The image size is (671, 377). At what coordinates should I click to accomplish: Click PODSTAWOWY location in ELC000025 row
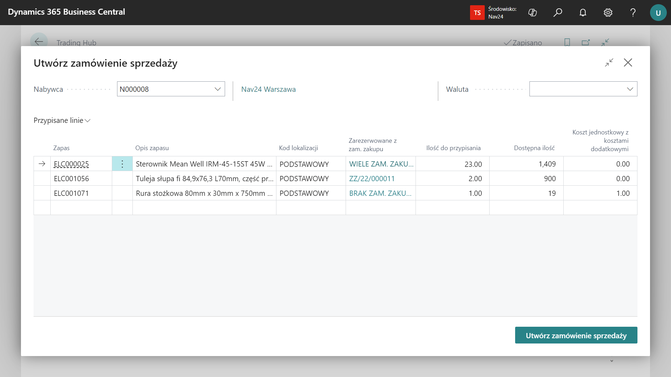tap(311, 164)
